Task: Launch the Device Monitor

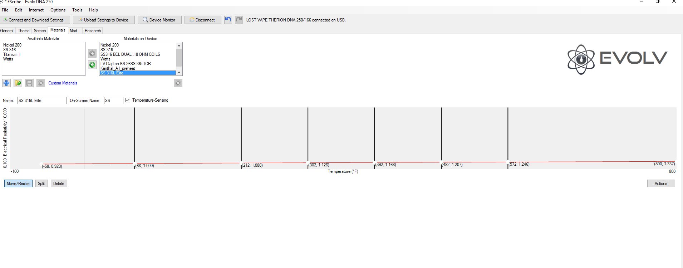Action: tap(159, 20)
